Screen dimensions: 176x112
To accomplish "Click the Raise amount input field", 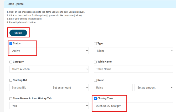I will (113, 87).
